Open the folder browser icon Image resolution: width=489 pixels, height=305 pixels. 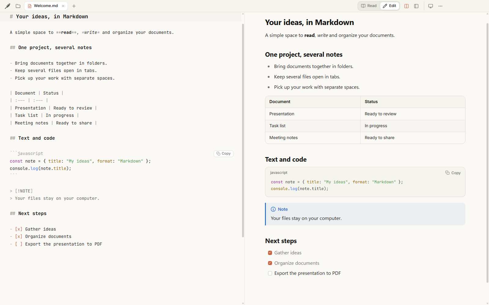pos(18,6)
